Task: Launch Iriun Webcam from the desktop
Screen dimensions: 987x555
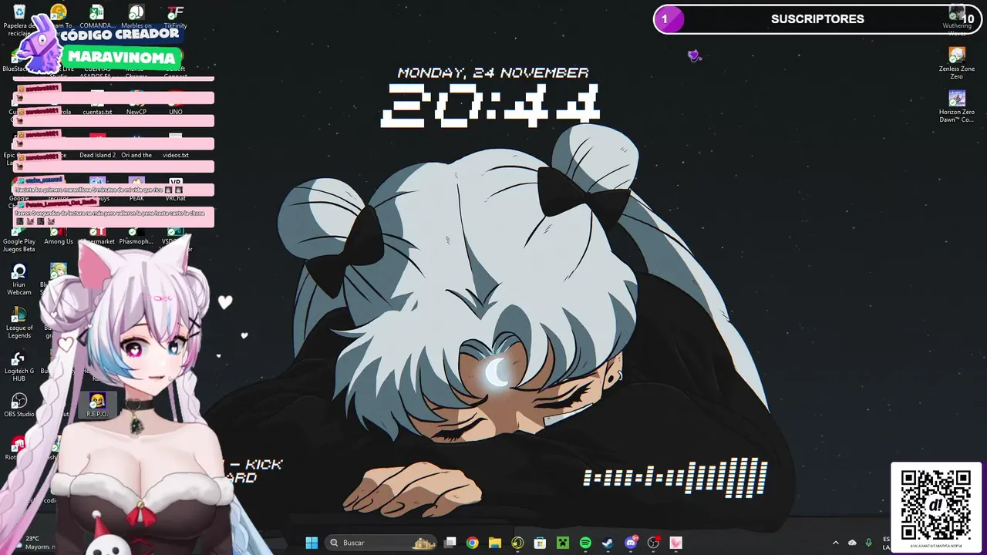Action: 19,279
